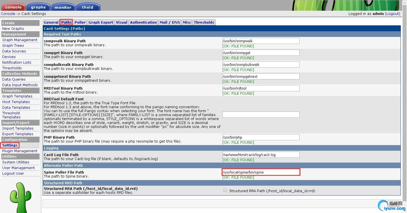Click the snmpgetnext binary path field
This screenshot has width=407, height=213.
(261, 76)
